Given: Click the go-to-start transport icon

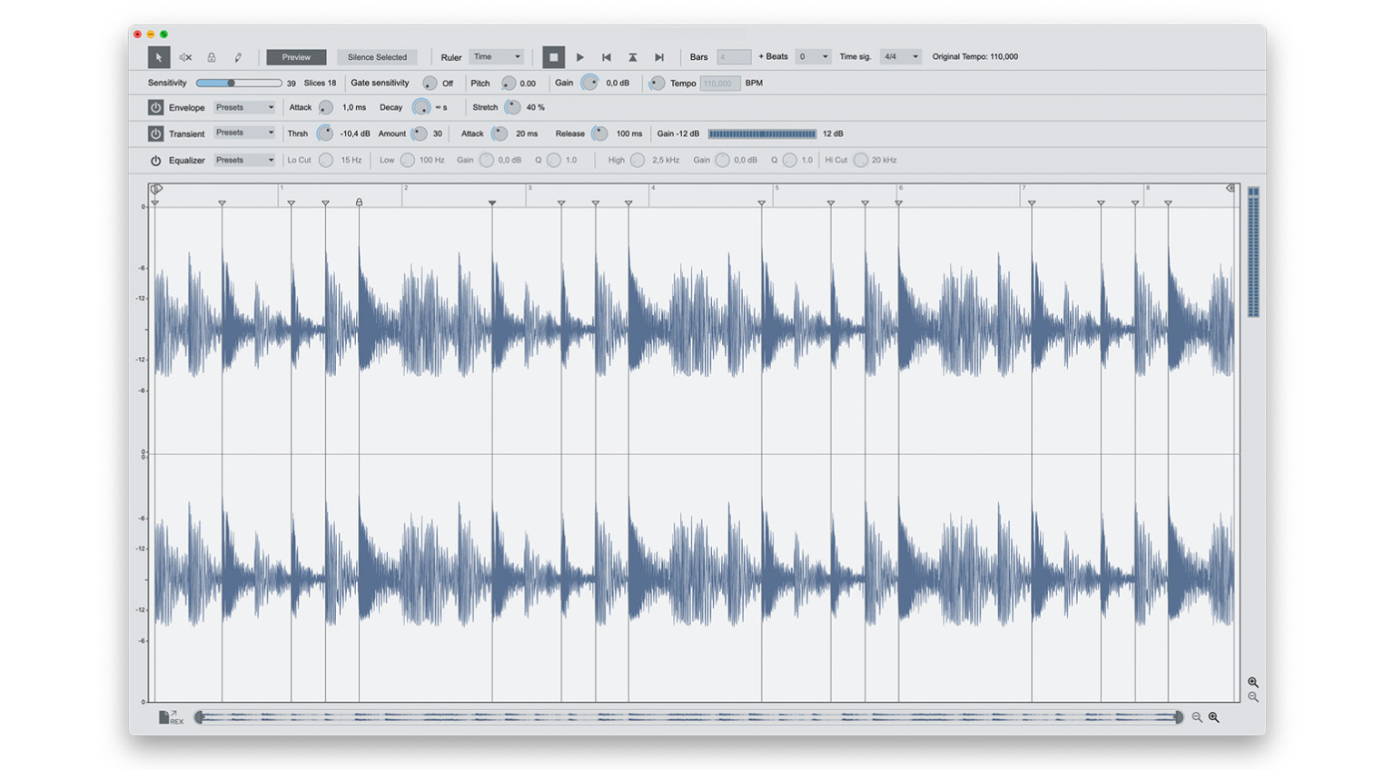Looking at the screenshot, I should [x=607, y=56].
